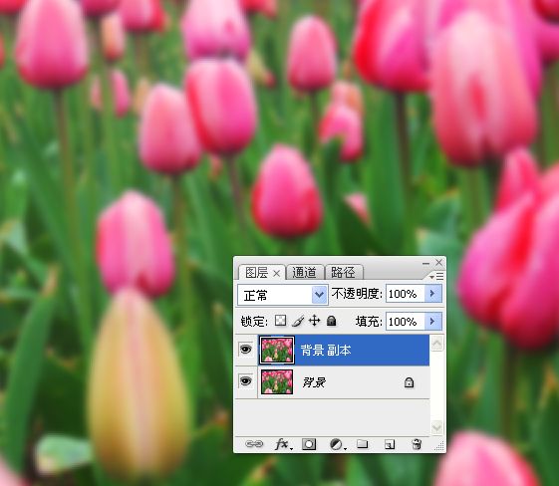Select the 背景 副本 layer name

(326, 351)
